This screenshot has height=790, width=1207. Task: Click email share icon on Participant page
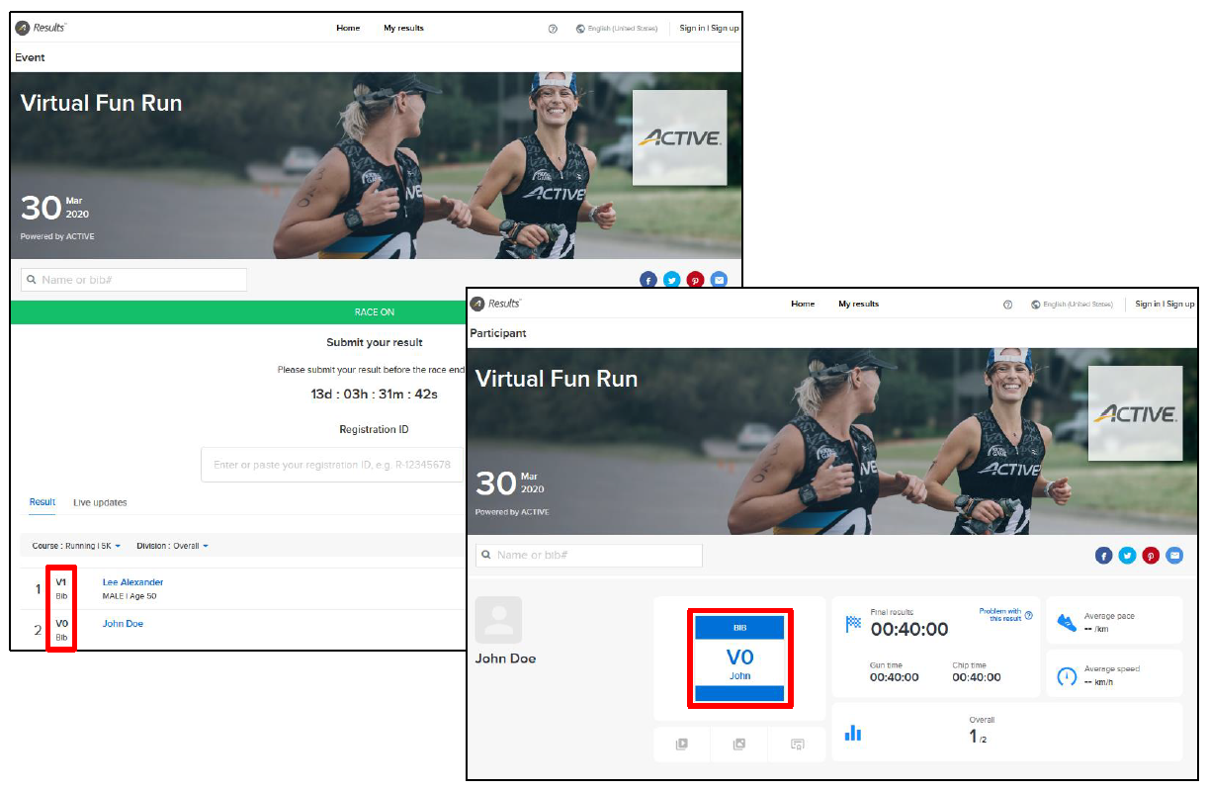[x=1174, y=556]
